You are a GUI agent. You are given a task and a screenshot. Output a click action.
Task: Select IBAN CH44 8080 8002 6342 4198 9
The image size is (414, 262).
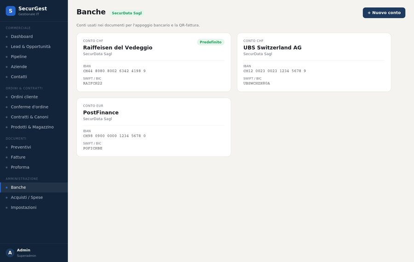click(x=115, y=71)
